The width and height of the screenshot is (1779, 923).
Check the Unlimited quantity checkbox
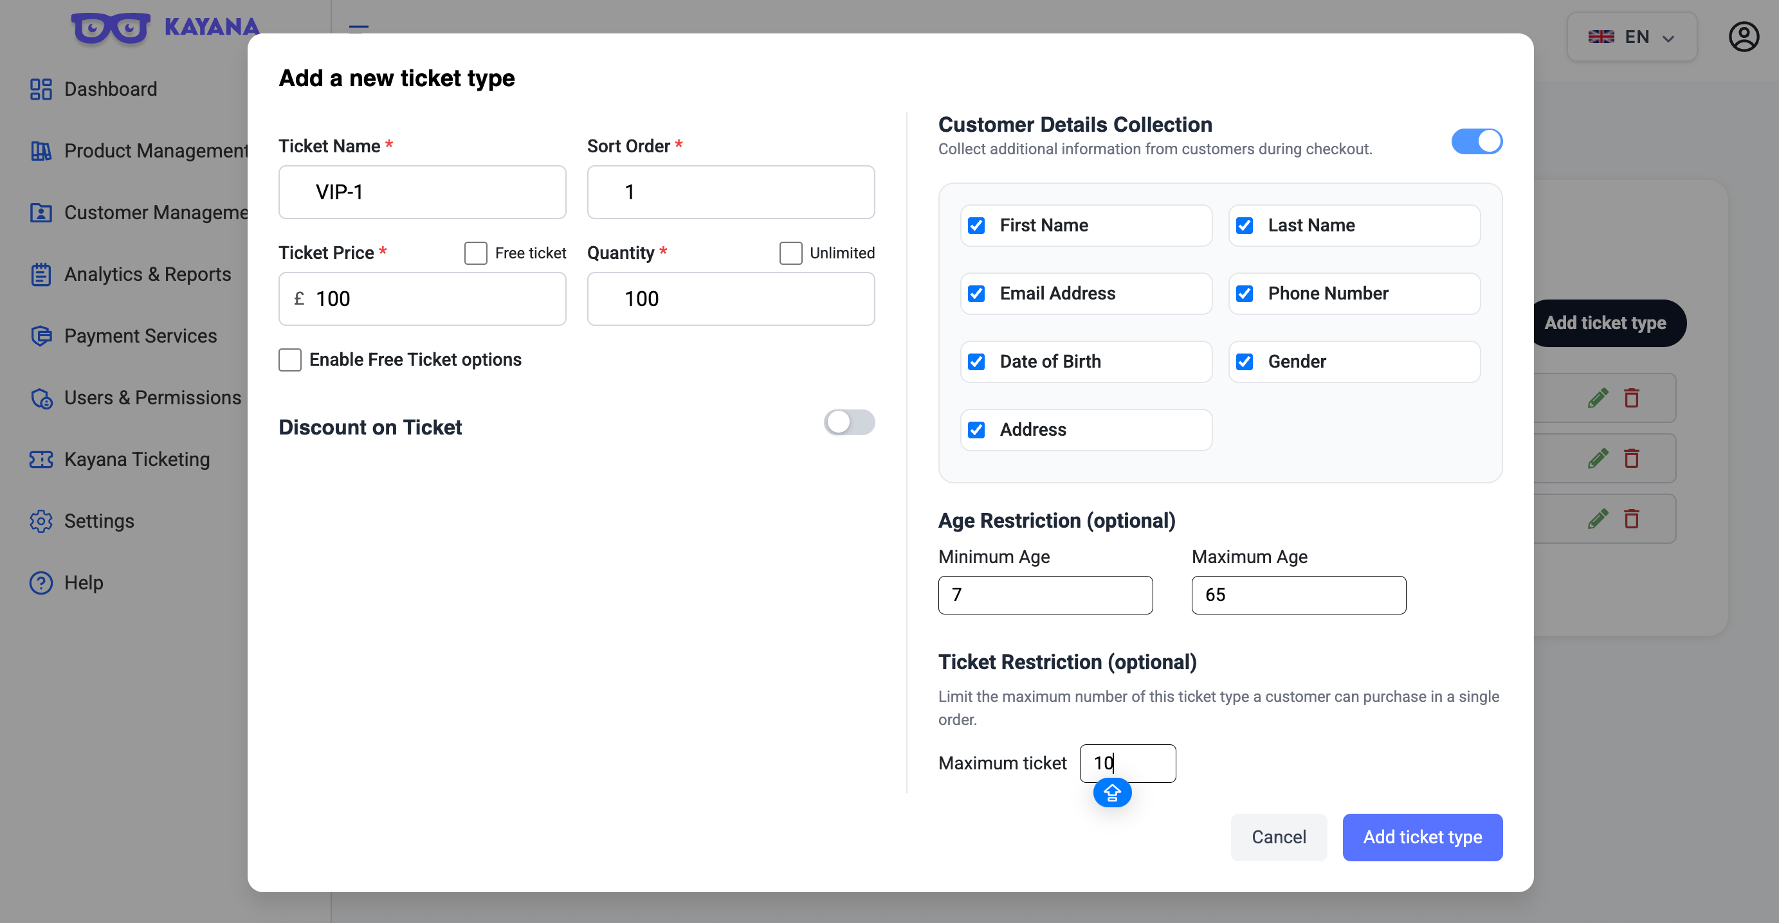790,253
